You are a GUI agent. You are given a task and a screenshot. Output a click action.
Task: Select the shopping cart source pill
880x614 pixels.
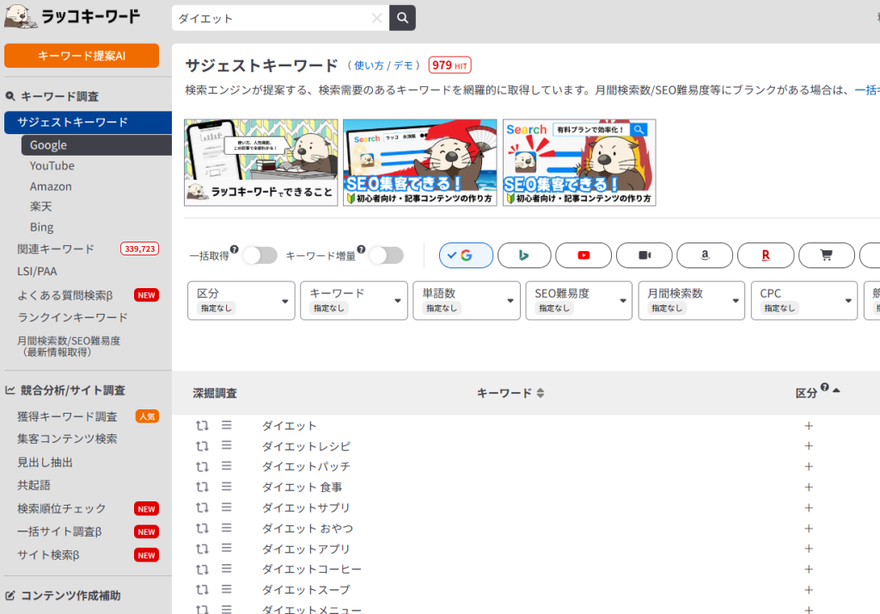826,255
